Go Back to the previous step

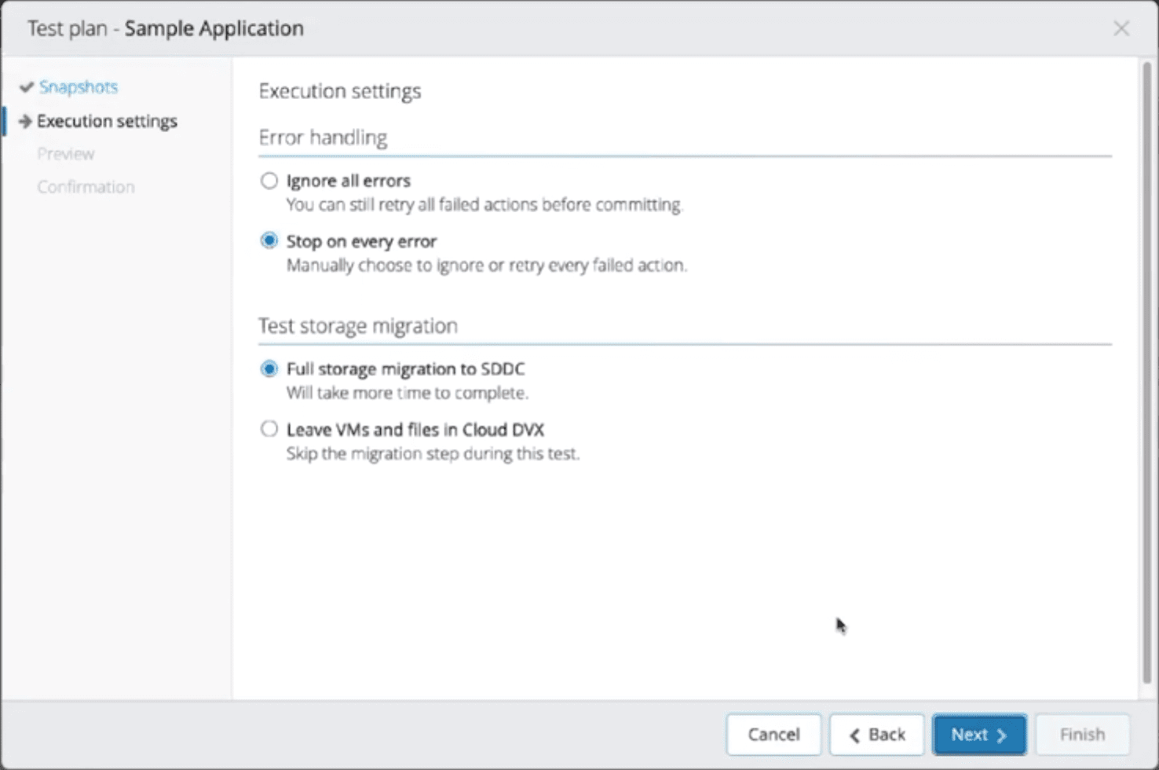[876, 734]
